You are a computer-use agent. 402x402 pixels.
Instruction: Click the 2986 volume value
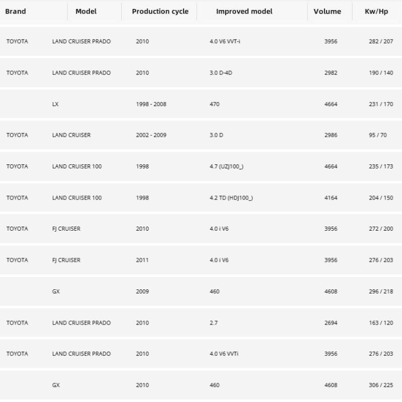coord(331,135)
